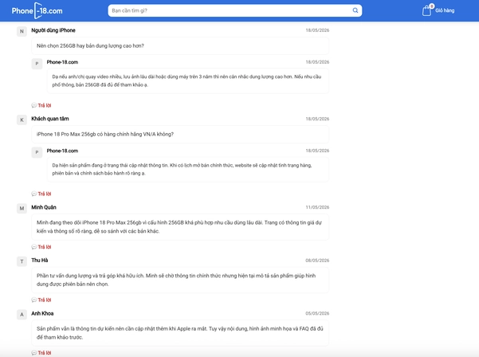Viewport: 479px width, 357px height.
Task: Open the shopping cart bag icon
Action: point(427,10)
